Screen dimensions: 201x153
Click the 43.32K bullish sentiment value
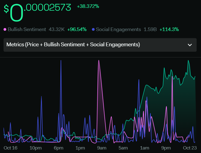[x=56, y=29]
